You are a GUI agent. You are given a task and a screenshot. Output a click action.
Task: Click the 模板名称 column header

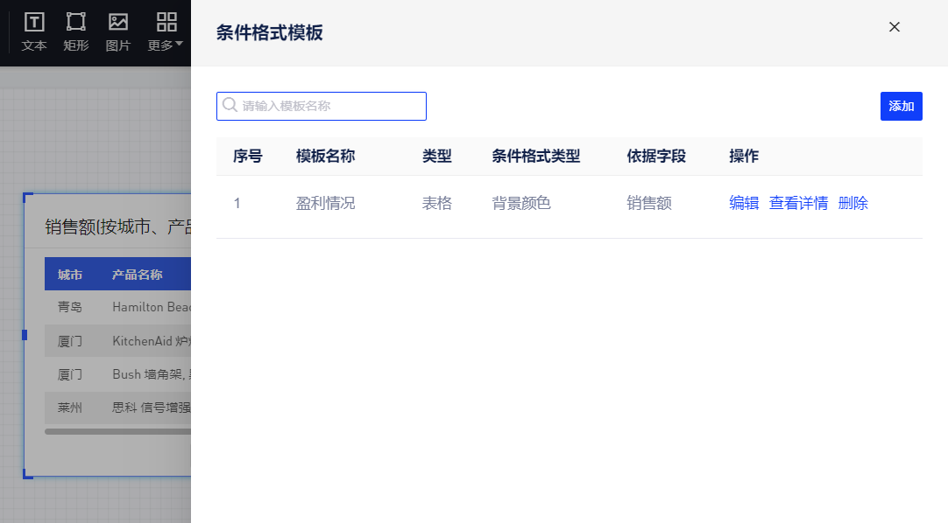tap(325, 157)
